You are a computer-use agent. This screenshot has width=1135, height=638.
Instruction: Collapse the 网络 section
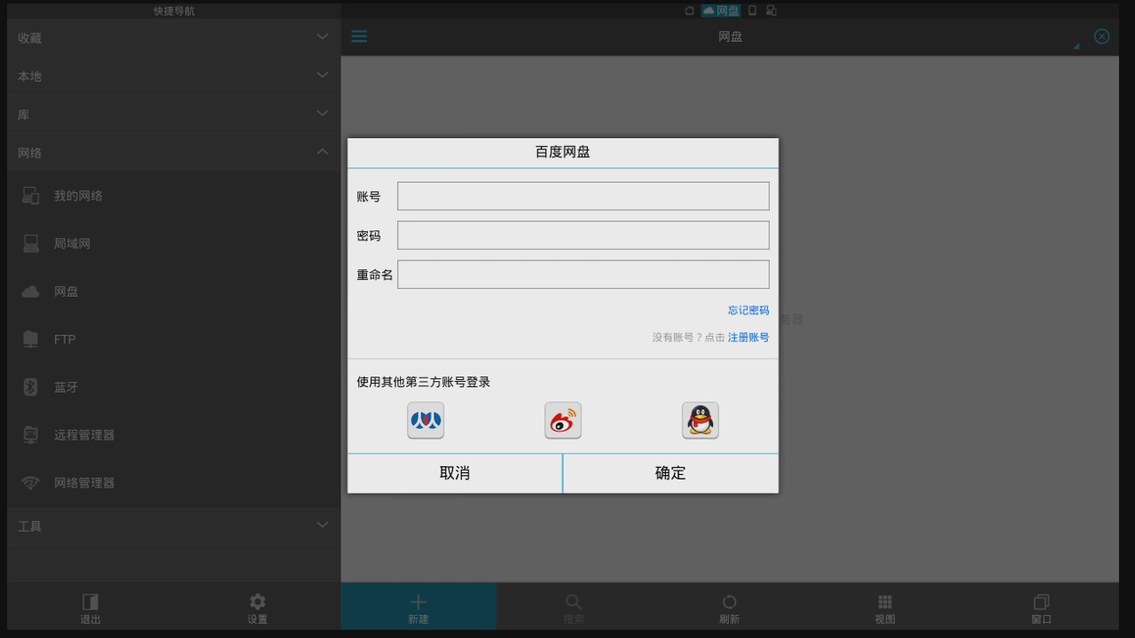tap(174, 152)
